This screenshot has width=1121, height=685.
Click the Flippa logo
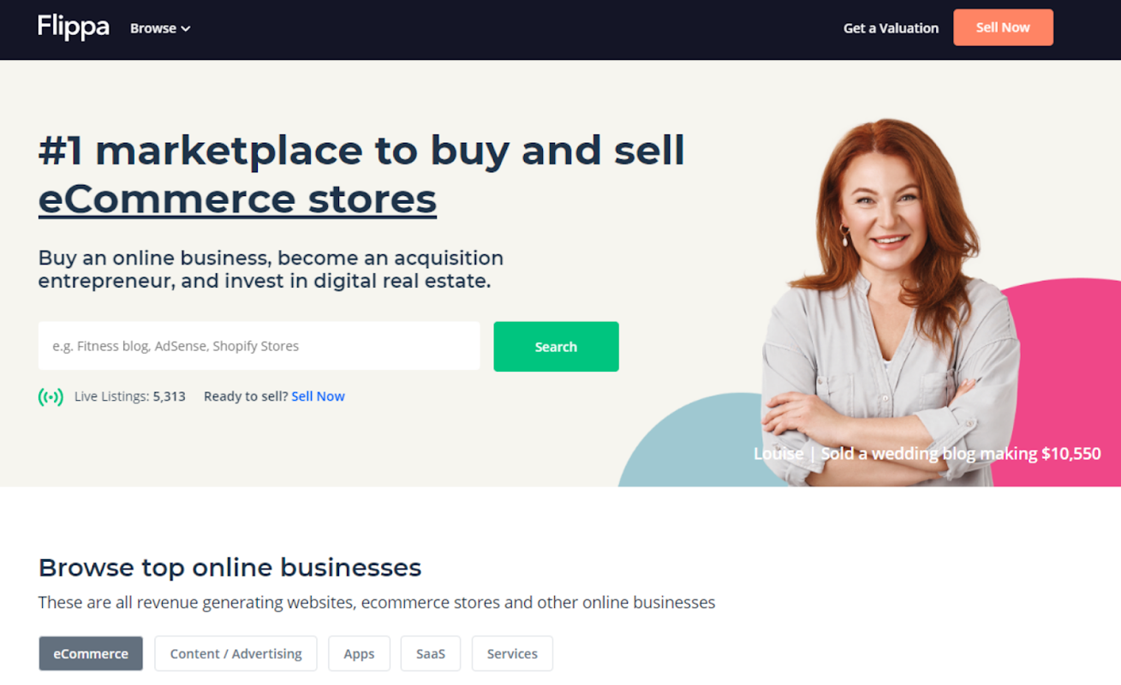(74, 27)
